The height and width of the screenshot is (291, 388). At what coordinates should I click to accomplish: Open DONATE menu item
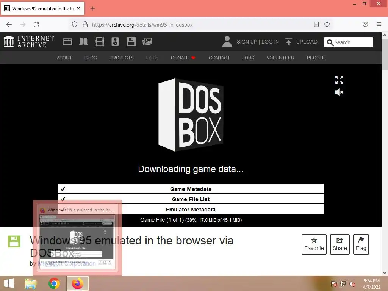click(x=183, y=58)
